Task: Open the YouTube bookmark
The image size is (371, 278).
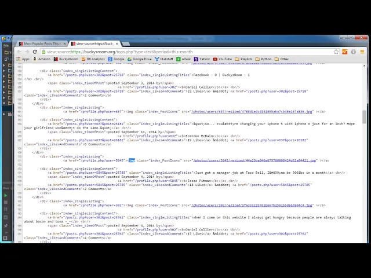Action: pos(222,59)
